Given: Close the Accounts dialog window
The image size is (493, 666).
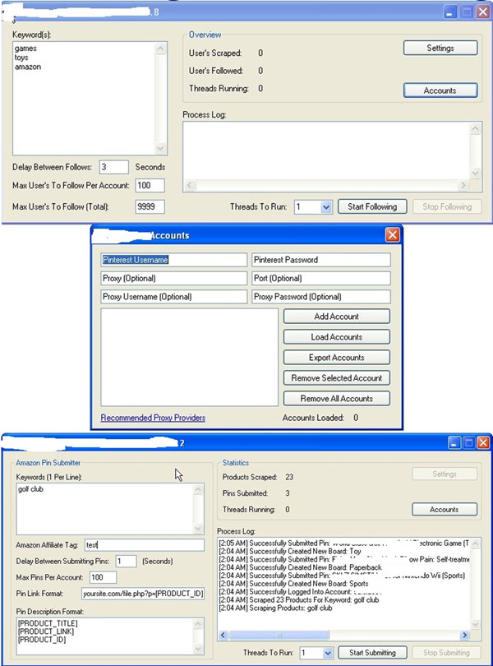Looking at the screenshot, I should 393,235.
